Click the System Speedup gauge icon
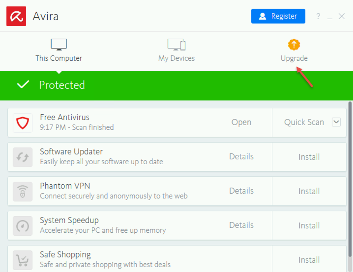This screenshot has height=272, width=353. [x=22, y=225]
